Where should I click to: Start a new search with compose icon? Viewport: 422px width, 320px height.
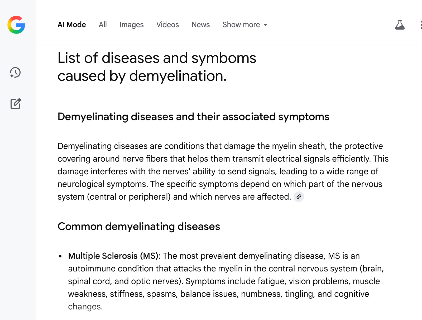[16, 103]
